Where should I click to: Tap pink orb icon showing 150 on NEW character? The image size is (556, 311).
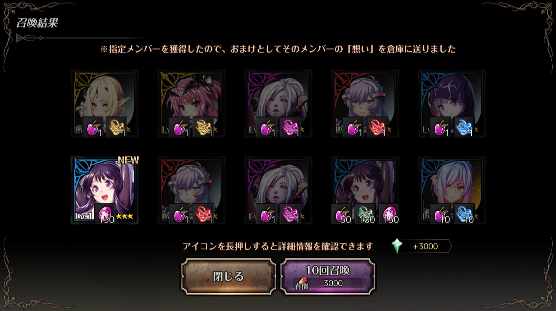(x=105, y=214)
